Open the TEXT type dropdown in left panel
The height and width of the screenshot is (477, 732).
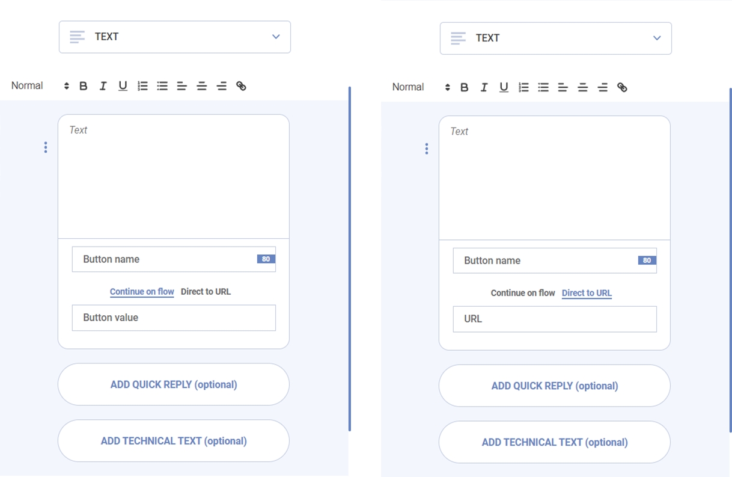coord(174,37)
